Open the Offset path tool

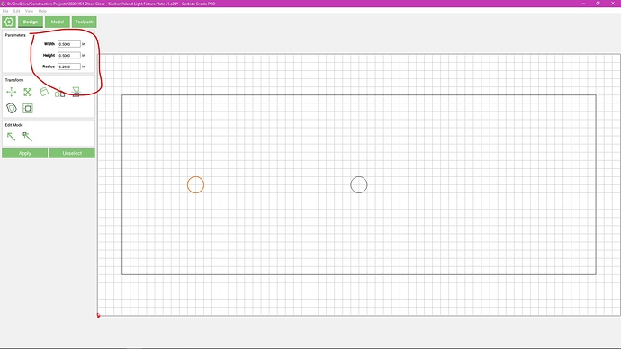pos(12,108)
